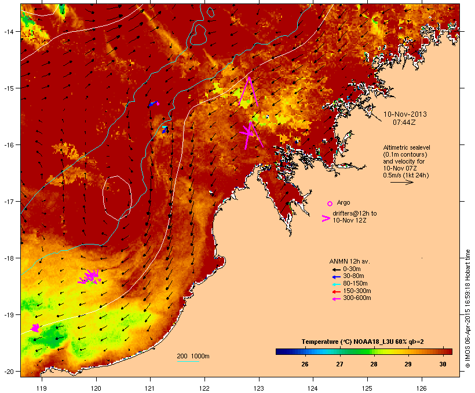Click the '124' longitude axis label
The width and height of the screenshot is (475, 393).
[x=313, y=388]
